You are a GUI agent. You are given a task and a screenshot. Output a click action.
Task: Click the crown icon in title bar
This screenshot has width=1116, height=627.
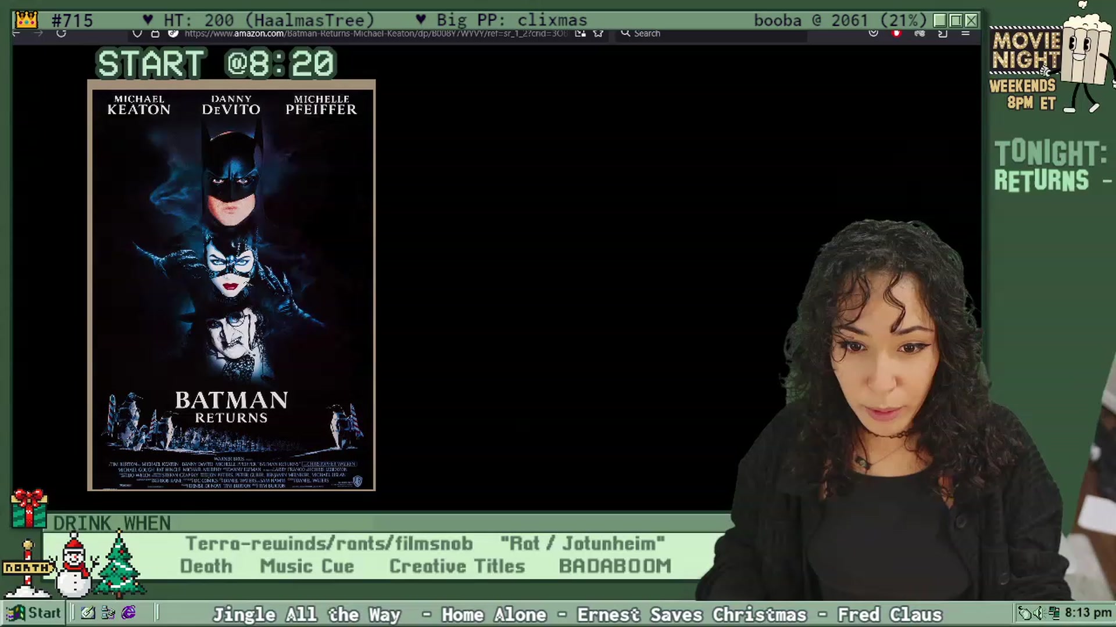tap(26, 20)
